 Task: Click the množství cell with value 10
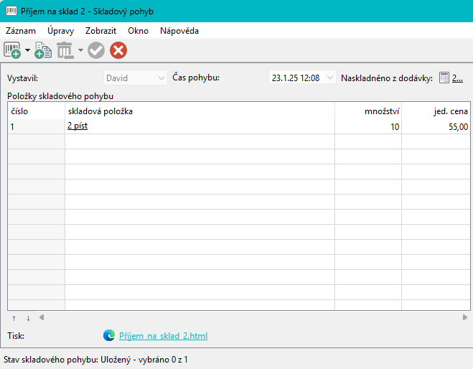(x=367, y=126)
